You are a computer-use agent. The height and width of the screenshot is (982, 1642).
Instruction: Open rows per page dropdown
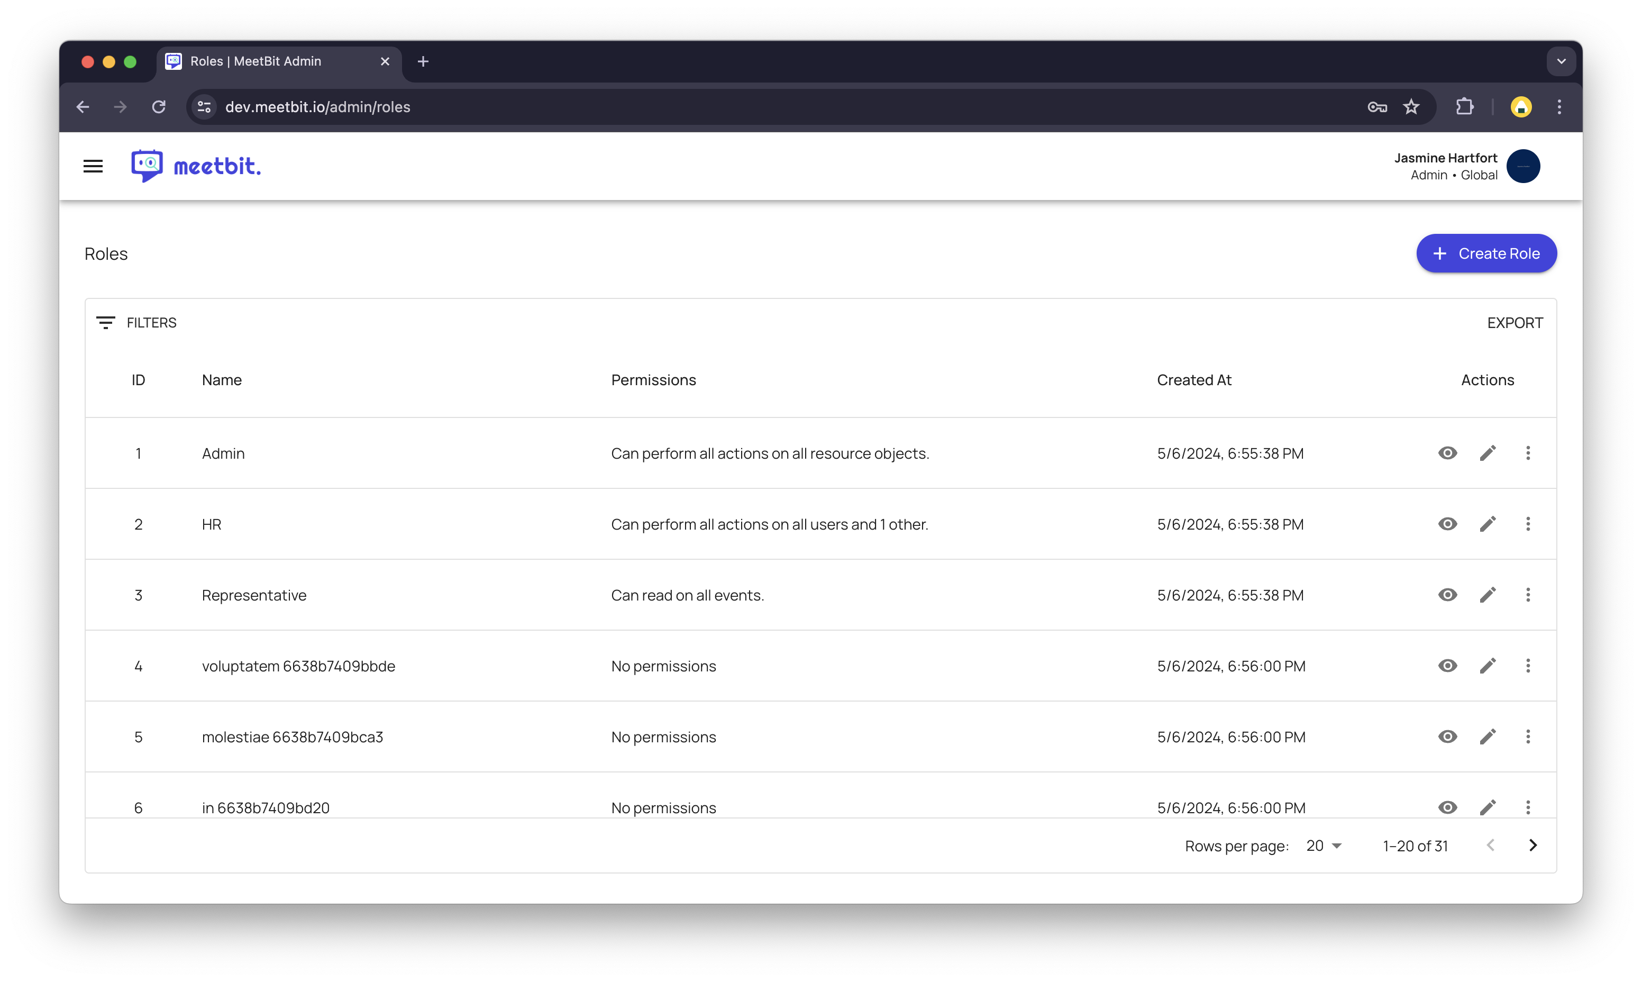coord(1323,845)
